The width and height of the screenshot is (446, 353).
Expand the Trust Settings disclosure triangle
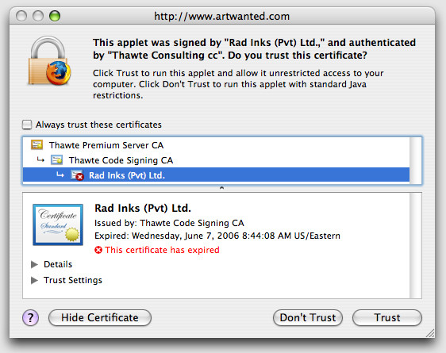34,280
